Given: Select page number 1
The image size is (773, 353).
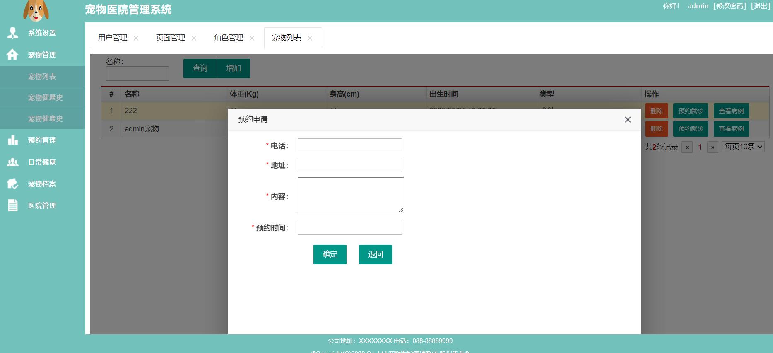Looking at the screenshot, I should 700,147.
